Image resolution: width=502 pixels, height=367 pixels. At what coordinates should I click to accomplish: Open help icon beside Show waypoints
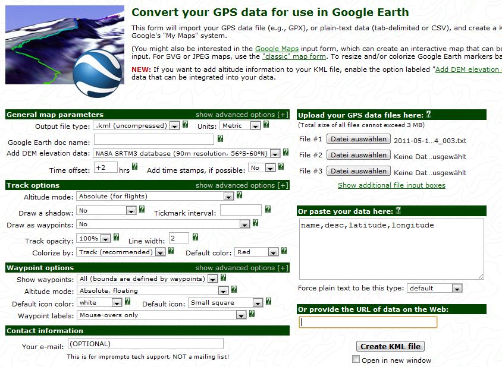(x=224, y=278)
